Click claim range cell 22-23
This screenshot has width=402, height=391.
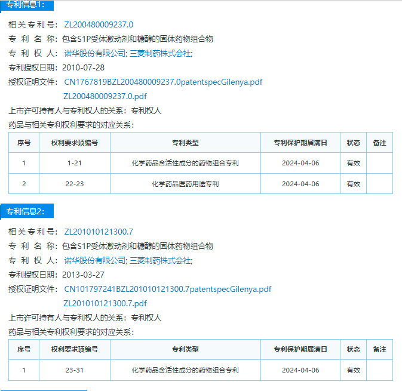pos(75,184)
